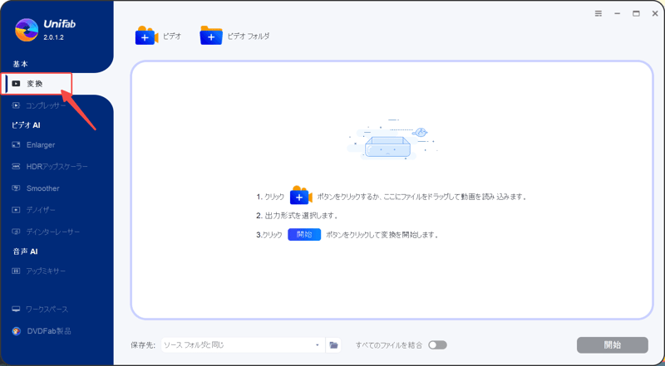
Task: Select Smoother in the sidebar
Action: tap(42, 188)
